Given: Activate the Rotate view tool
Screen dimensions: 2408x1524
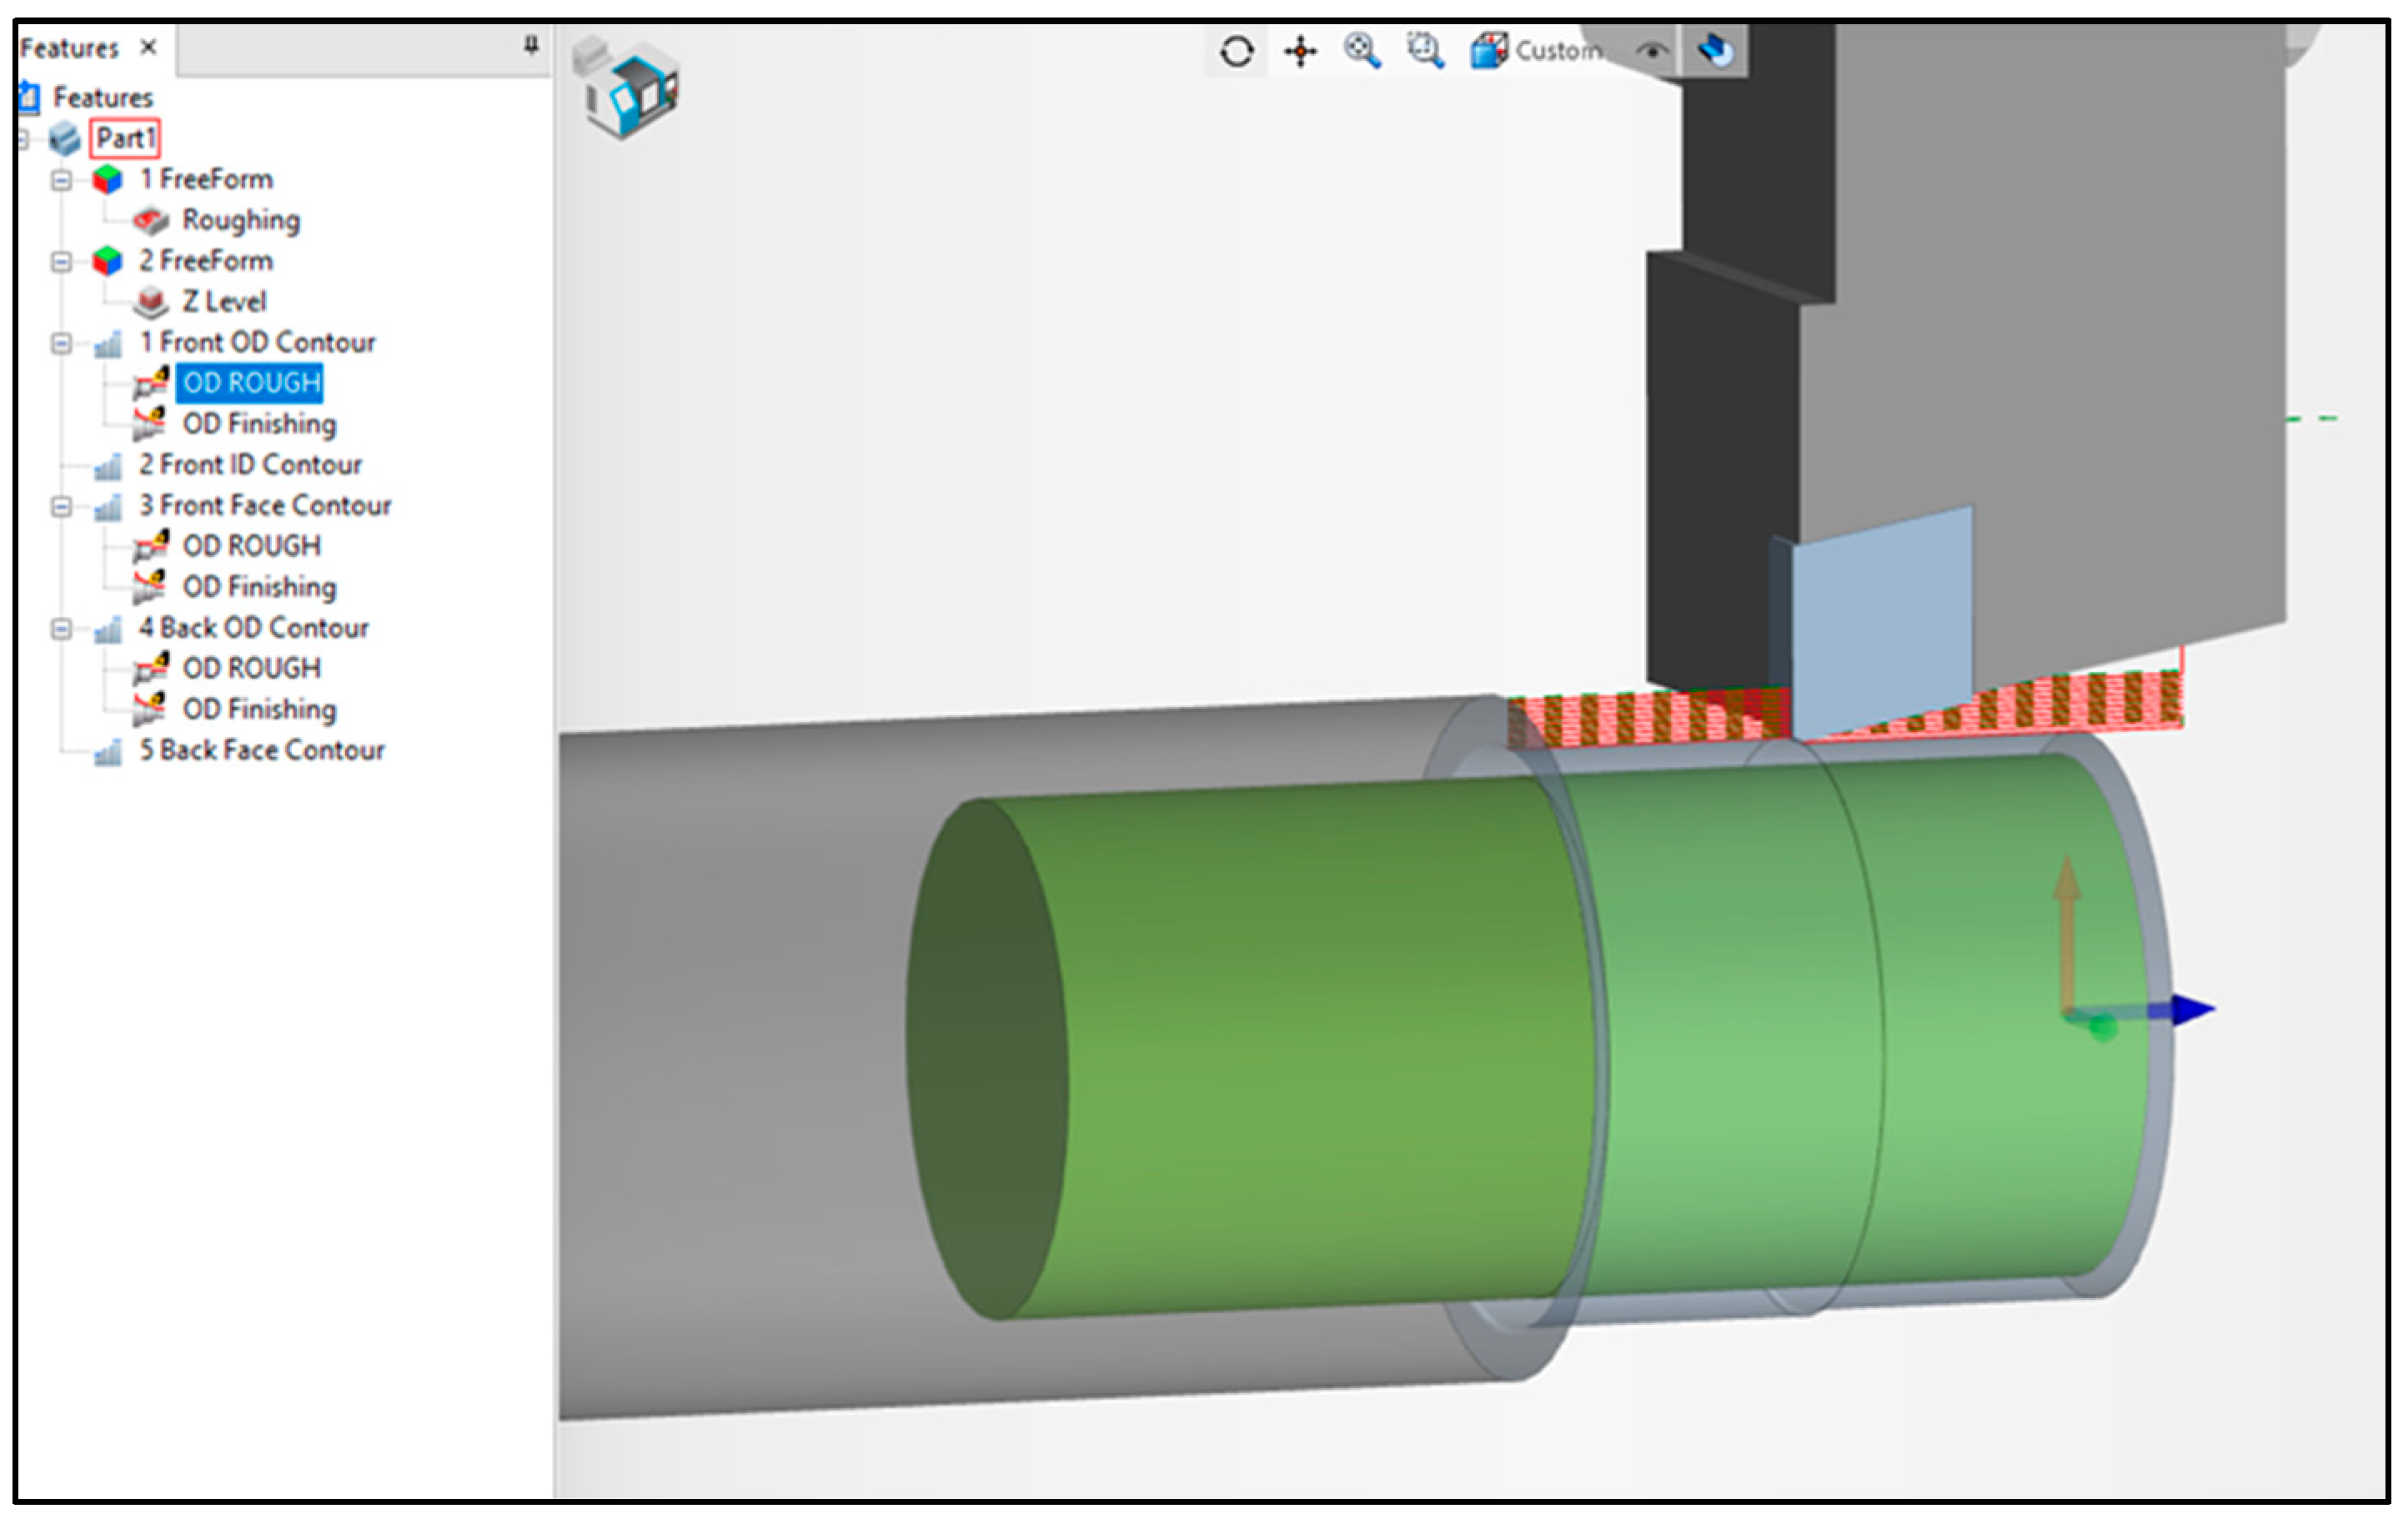Looking at the screenshot, I should pos(1237,51).
